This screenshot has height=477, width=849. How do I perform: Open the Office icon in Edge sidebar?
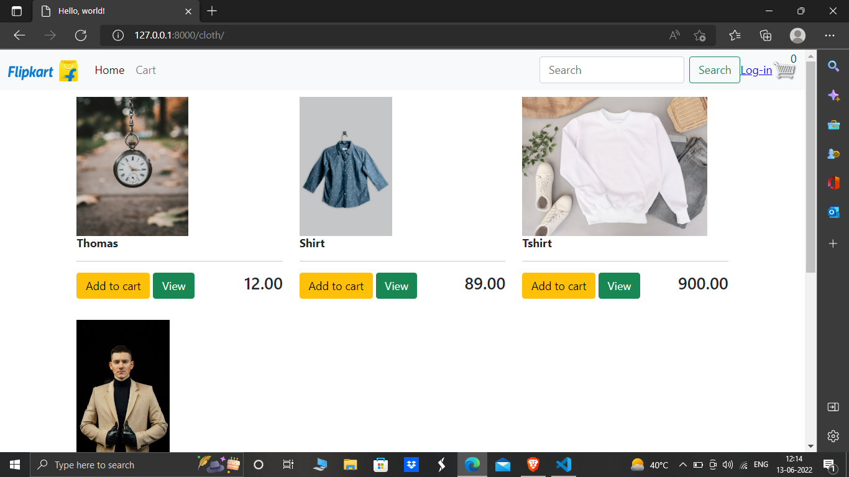tap(833, 183)
